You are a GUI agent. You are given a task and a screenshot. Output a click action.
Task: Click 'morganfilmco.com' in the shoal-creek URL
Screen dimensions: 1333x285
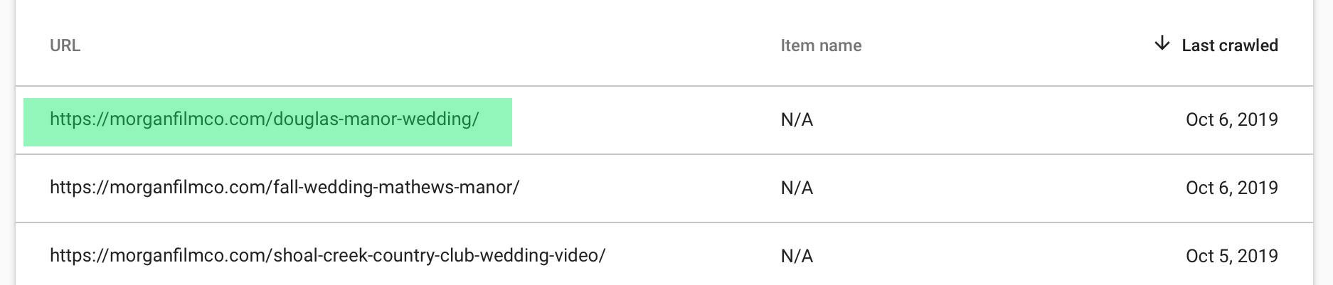(188, 256)
